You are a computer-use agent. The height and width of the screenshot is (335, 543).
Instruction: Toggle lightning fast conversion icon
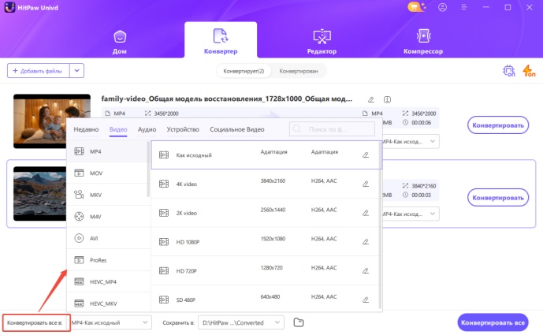tap(530, 71)
